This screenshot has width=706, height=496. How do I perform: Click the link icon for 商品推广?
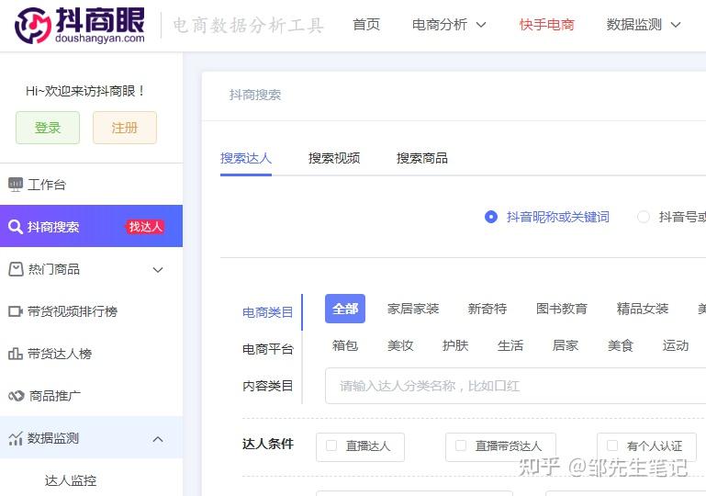tap(17, 396)
